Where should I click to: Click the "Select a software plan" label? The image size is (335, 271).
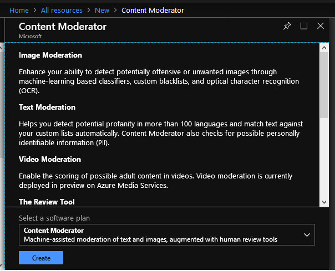tap(54, 218)
